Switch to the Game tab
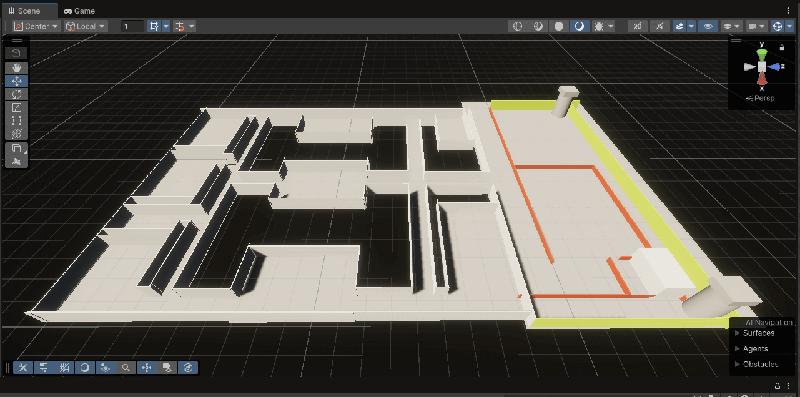The width and height of the screenshot is (800, 397). point(79,11)
